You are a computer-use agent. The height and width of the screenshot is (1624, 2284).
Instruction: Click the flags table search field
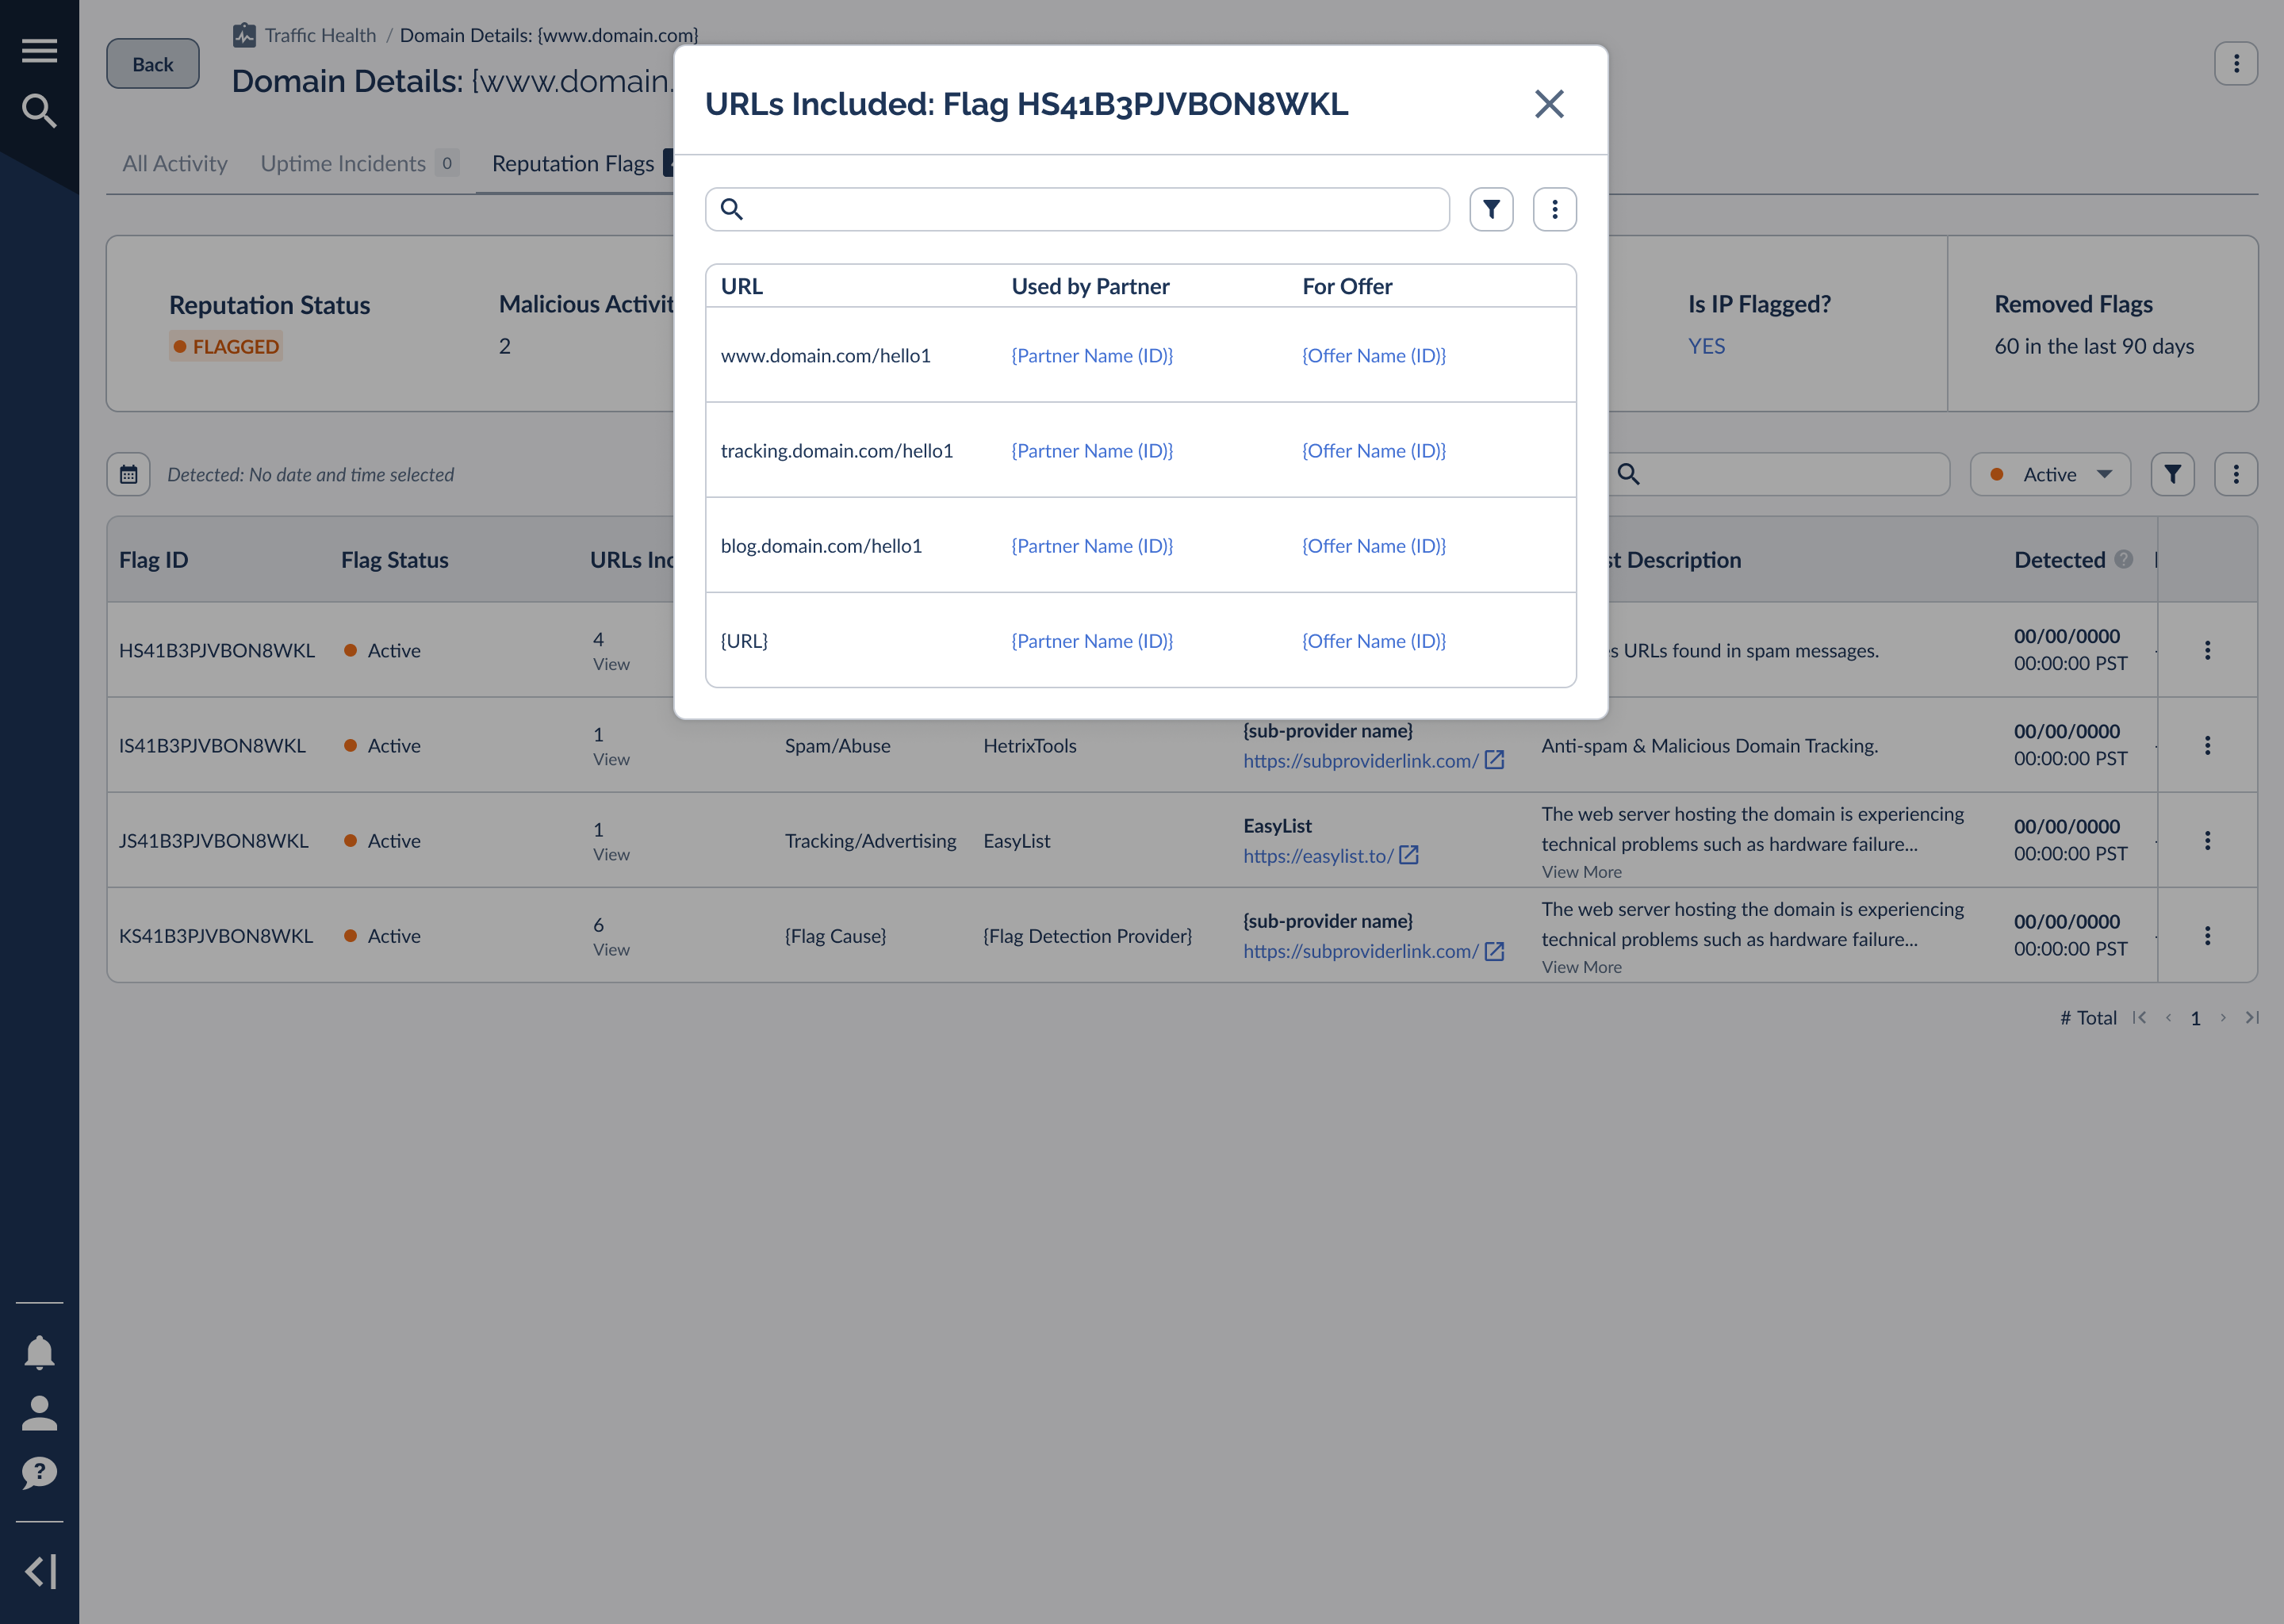pos(1779,474)
